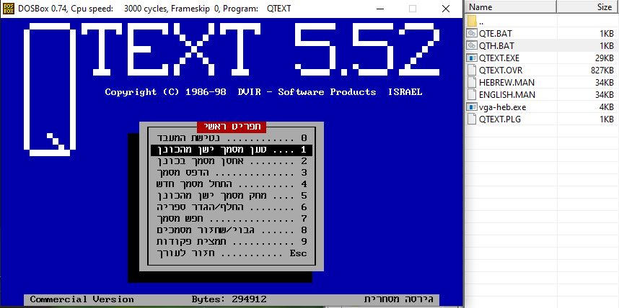Sort files by the Size column header
Viewport: 619px width, 308px height.
tap(587, 6)
